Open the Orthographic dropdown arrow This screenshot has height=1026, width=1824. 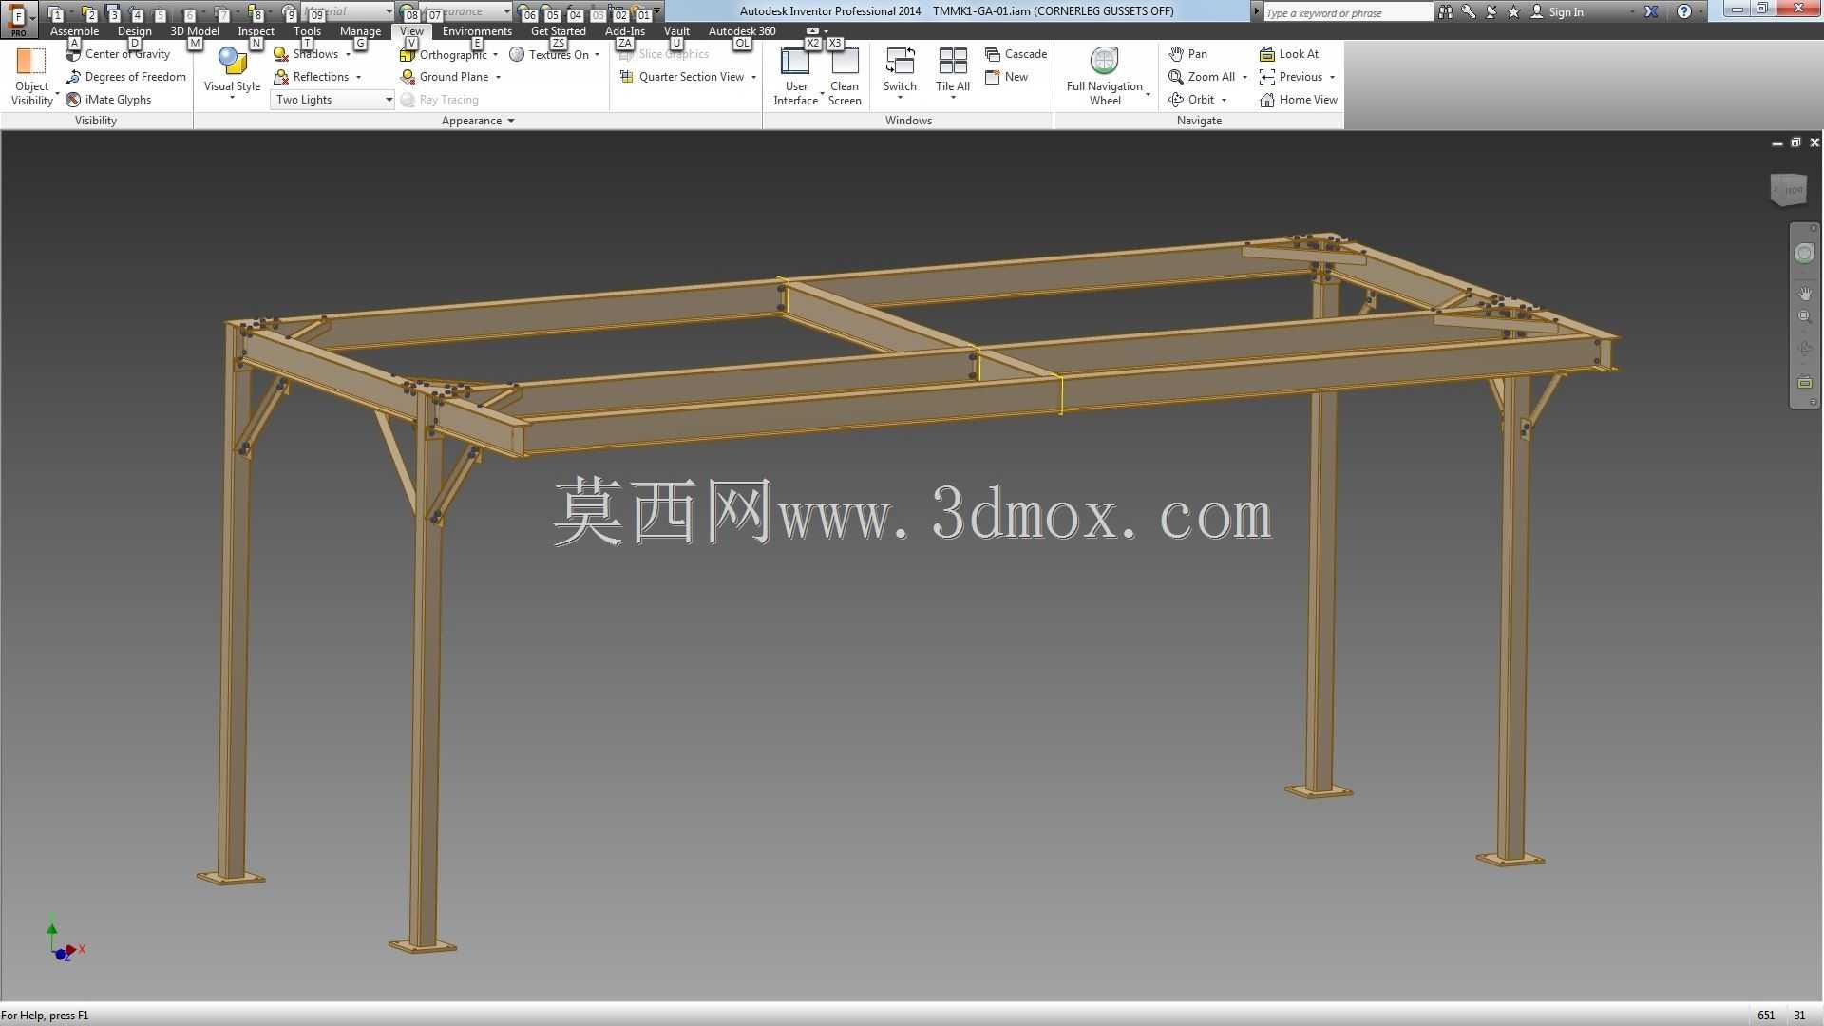[x=495, y=54]
